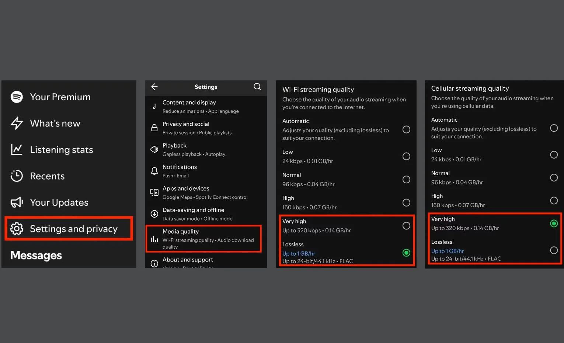Click the Messages heading in the sidebar
564x343 pixels.
[x=36, y=255]
